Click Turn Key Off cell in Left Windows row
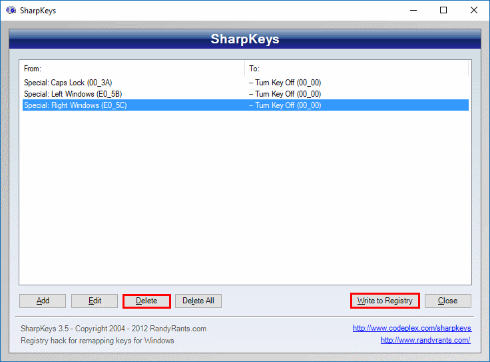Screen dimensions: 490x362 285,94
